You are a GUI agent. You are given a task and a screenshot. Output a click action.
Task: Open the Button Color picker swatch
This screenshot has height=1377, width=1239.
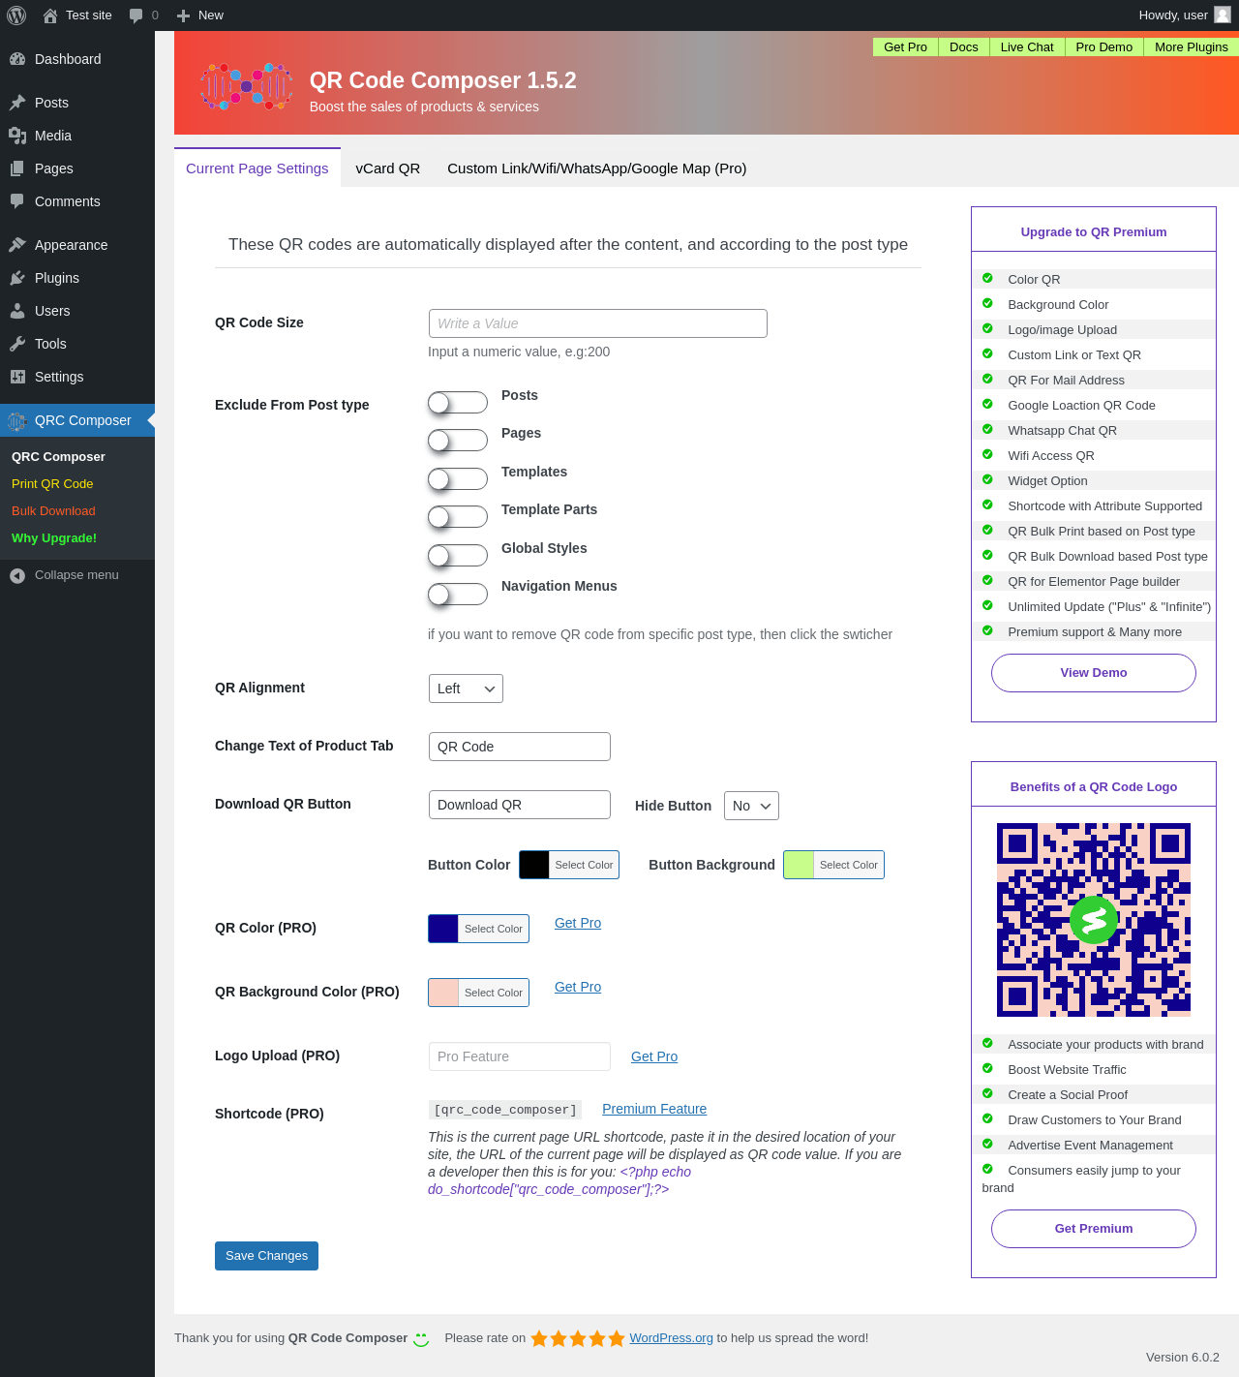point(569,865)
